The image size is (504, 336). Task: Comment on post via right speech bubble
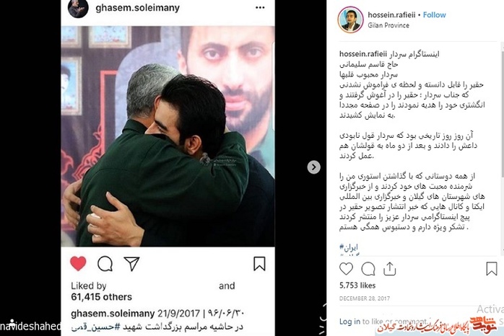coord(368,269)
